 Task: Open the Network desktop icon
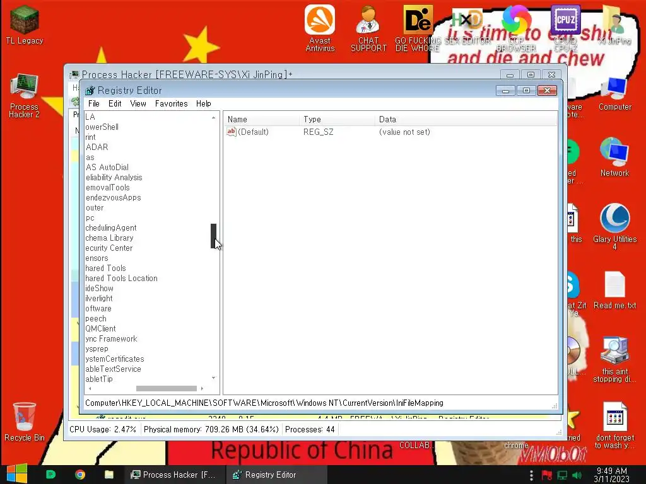[x=614, y=157]
